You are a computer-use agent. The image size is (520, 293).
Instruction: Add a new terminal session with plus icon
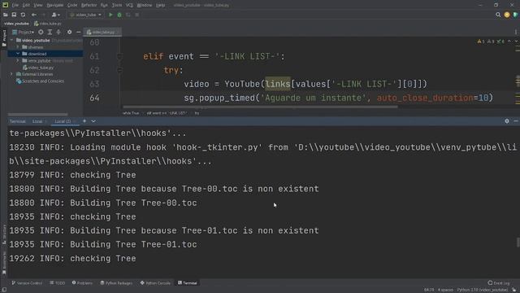(84, 121)
